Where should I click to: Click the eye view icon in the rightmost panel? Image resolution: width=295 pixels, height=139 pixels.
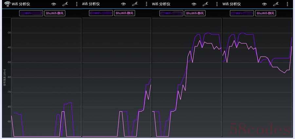[x=264, y=4]
